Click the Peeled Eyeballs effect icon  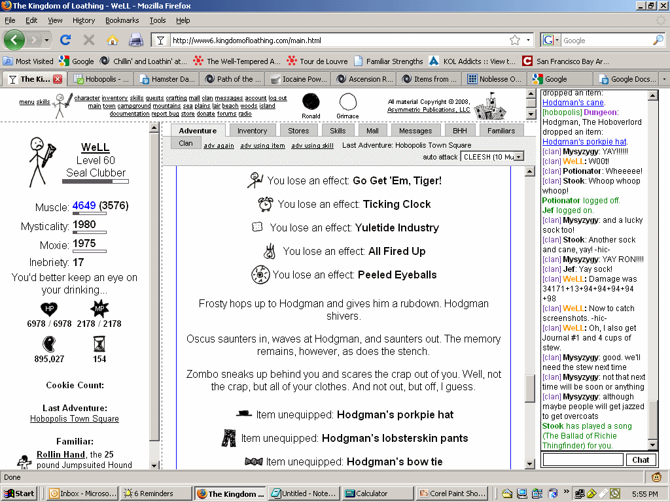tap(260, 275)
